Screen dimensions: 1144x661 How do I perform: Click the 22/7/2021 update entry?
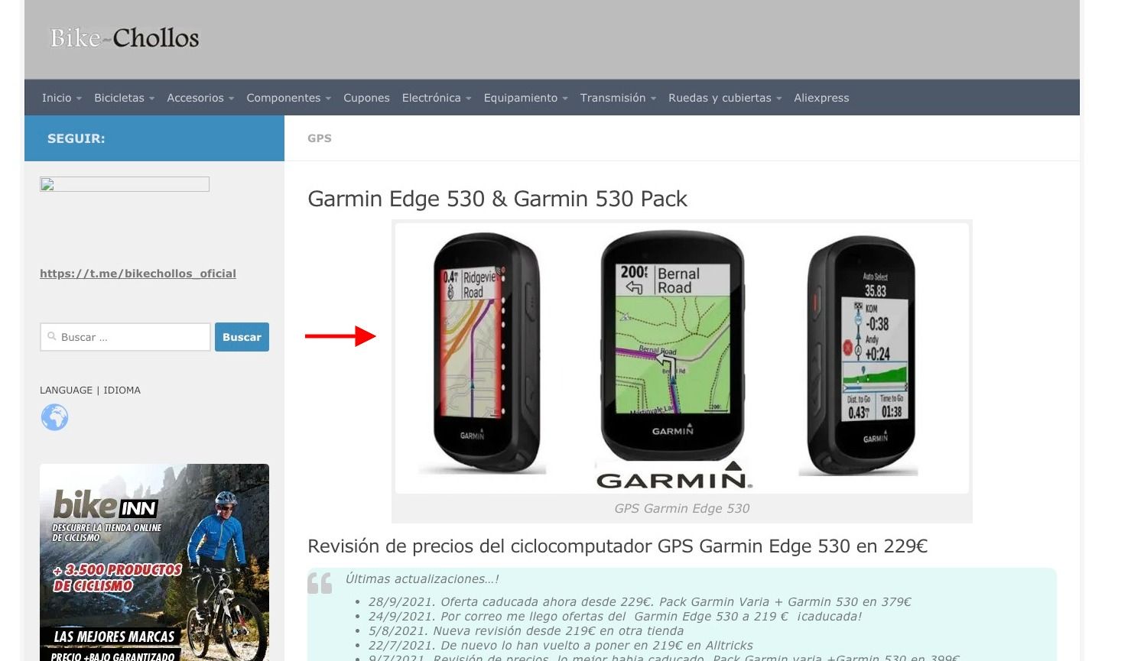(561, 646)
